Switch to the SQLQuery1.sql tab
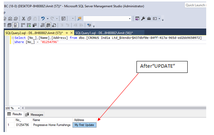This screenshot has width=214, height=135. (104, 33)
